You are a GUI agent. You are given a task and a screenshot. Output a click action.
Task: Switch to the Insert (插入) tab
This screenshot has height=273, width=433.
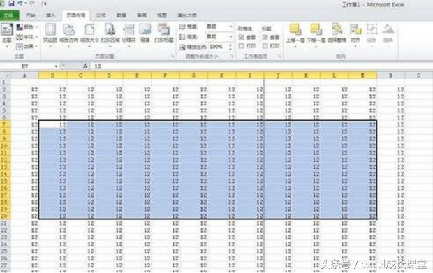50,15
